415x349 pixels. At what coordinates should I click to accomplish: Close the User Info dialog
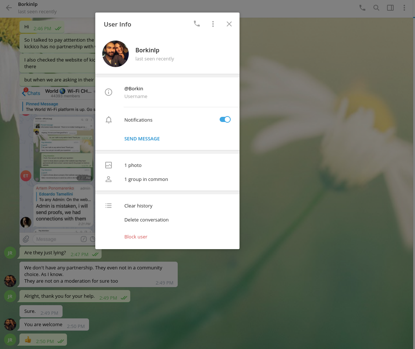pyautogui.click(x=229, y=24)
